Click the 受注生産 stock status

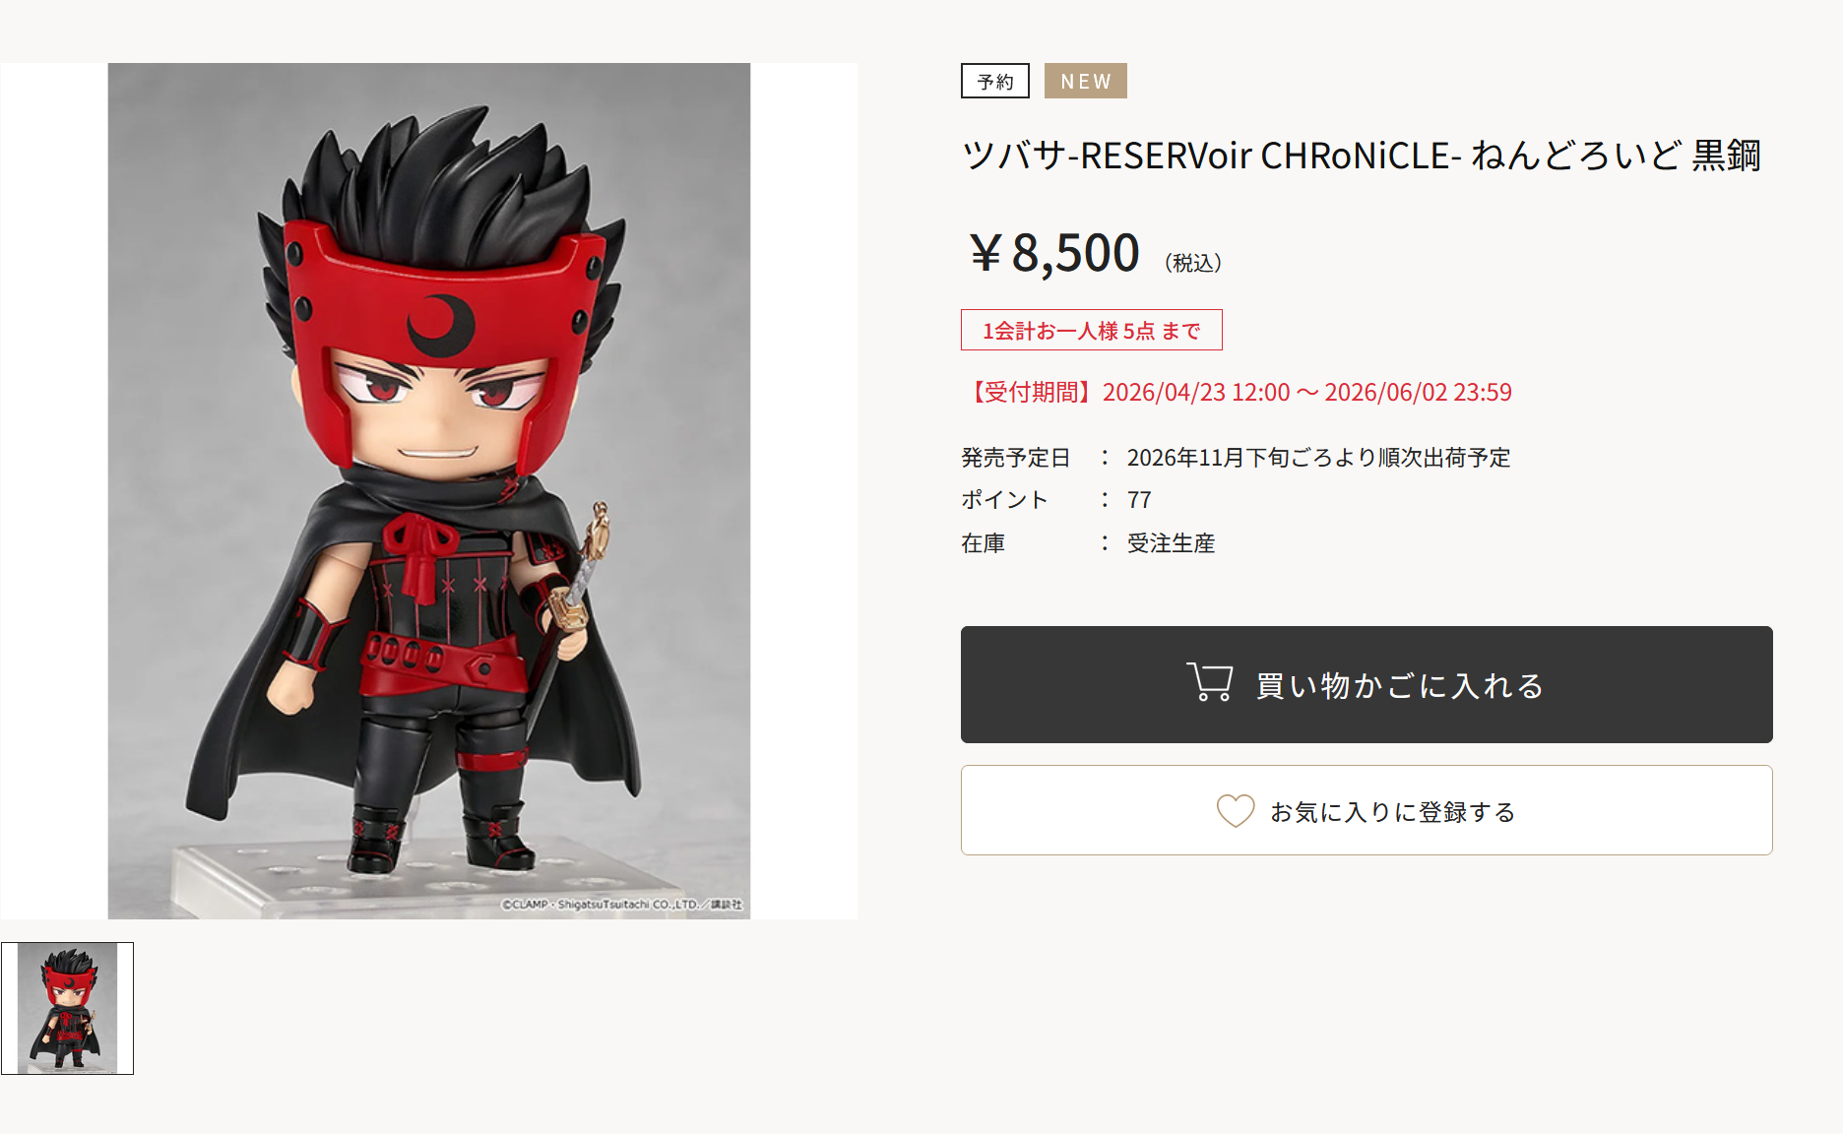[x=1172, y=543]
